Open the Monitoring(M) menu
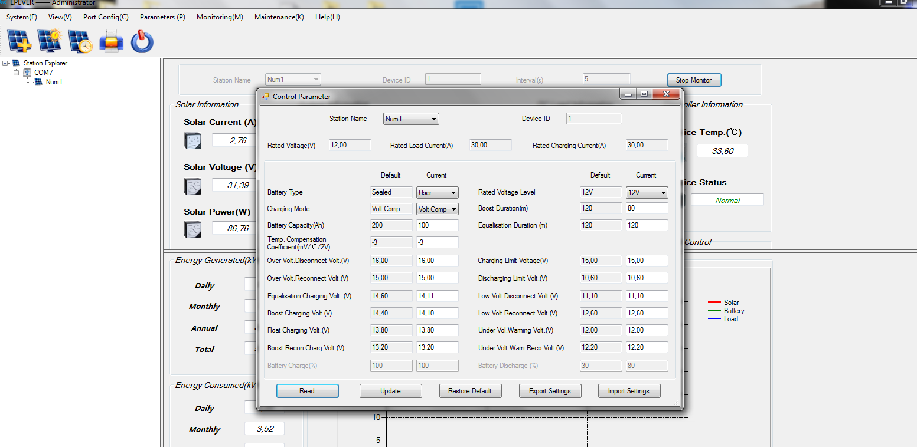Image resolution: width=917 pixels, height=447 pixels. pyautogui.click(x=220, y=17)
